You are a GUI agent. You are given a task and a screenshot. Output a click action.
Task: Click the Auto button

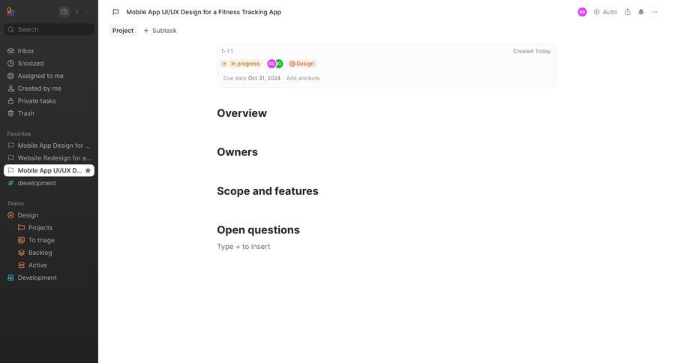(605, 12)
